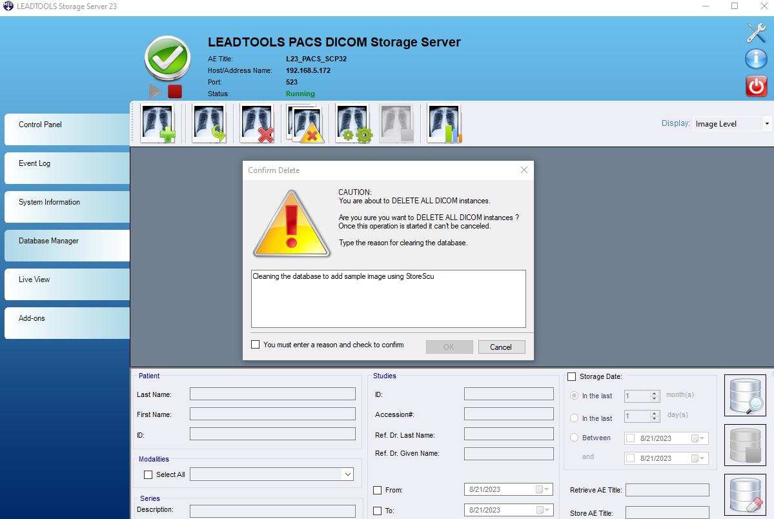The height and width of the screenshot is (519, 774).
Task: Open the Display level dropdown
Action: tap(768, 123)
